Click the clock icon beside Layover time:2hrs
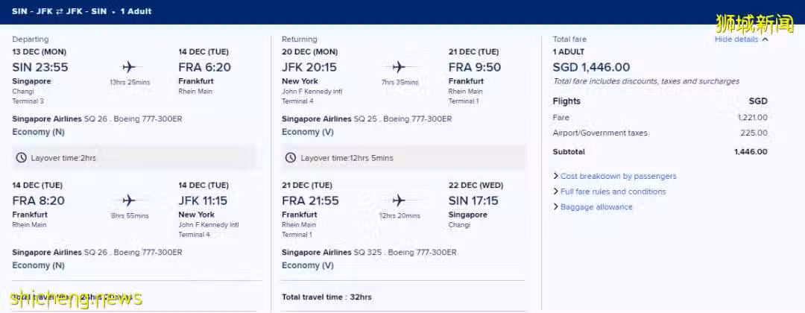 click(x=21, y=158)
